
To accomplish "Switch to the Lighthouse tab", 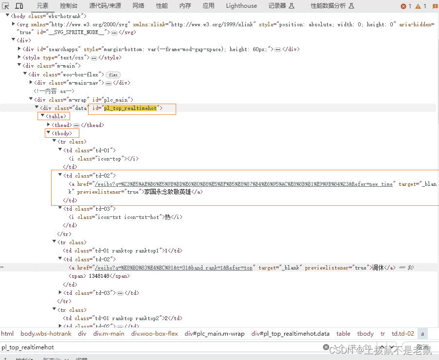I will [x=241, y=6].
